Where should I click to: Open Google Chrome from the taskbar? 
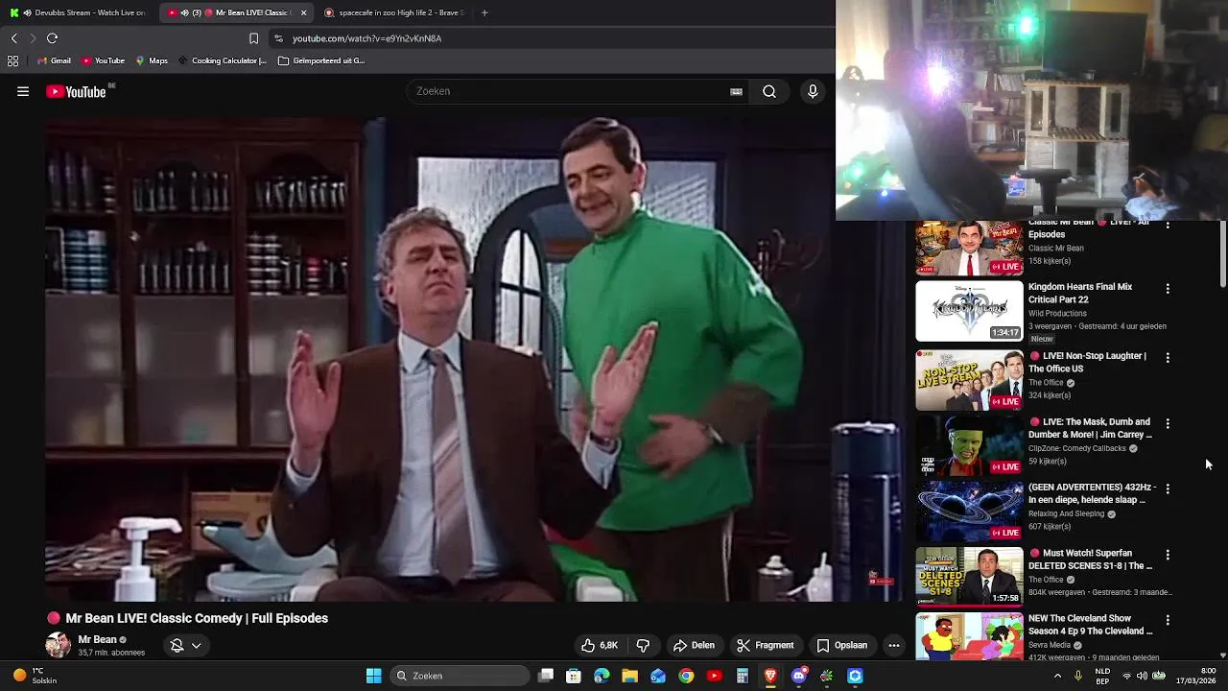686,676
